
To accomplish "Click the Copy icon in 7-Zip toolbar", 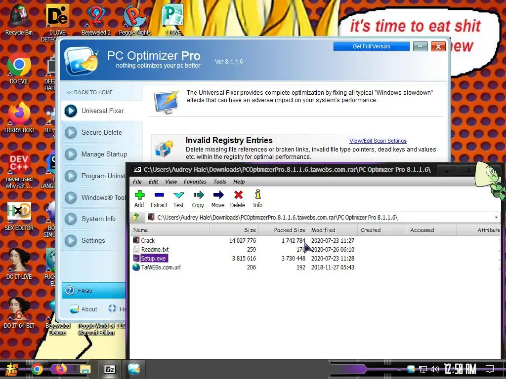I will [199, 194].
